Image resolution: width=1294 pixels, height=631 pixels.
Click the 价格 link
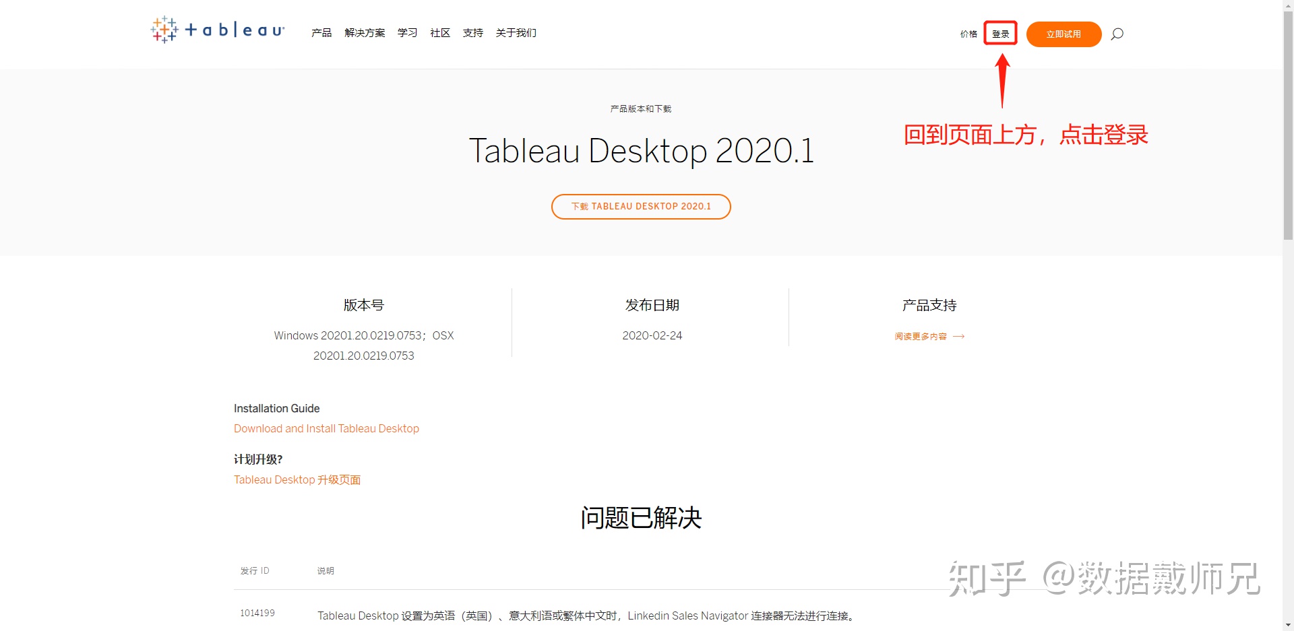pos(968,34)
